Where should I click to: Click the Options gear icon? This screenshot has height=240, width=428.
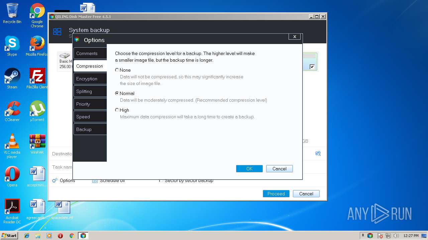55,180
